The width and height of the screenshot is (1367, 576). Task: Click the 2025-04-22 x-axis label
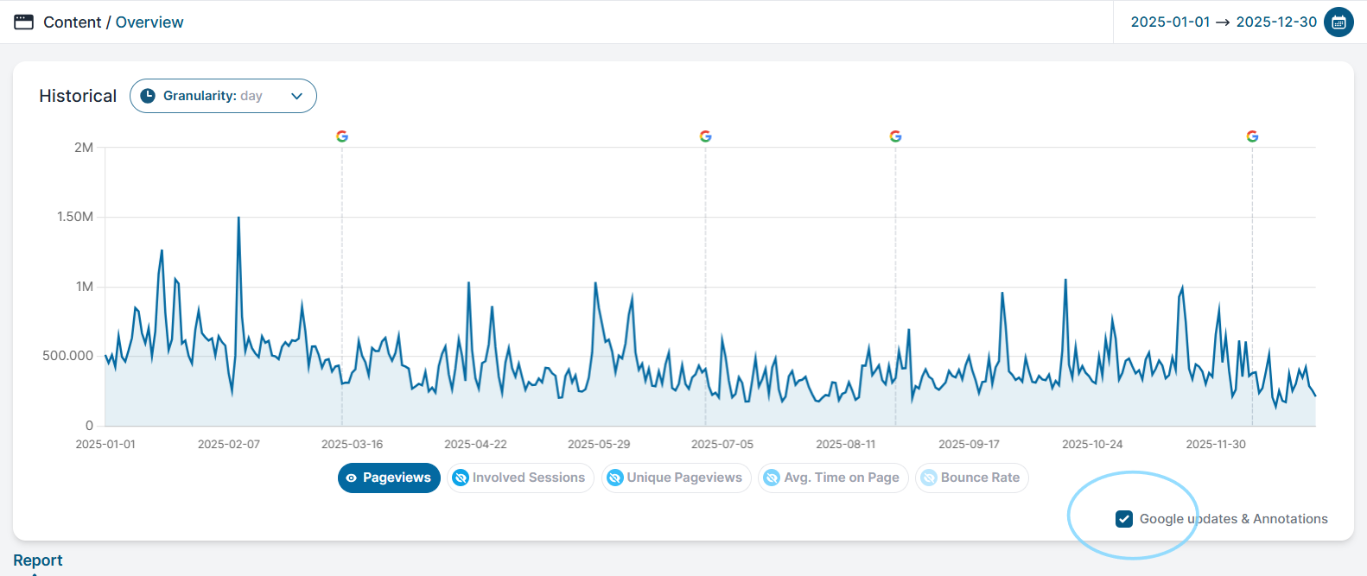click(475, 444)
